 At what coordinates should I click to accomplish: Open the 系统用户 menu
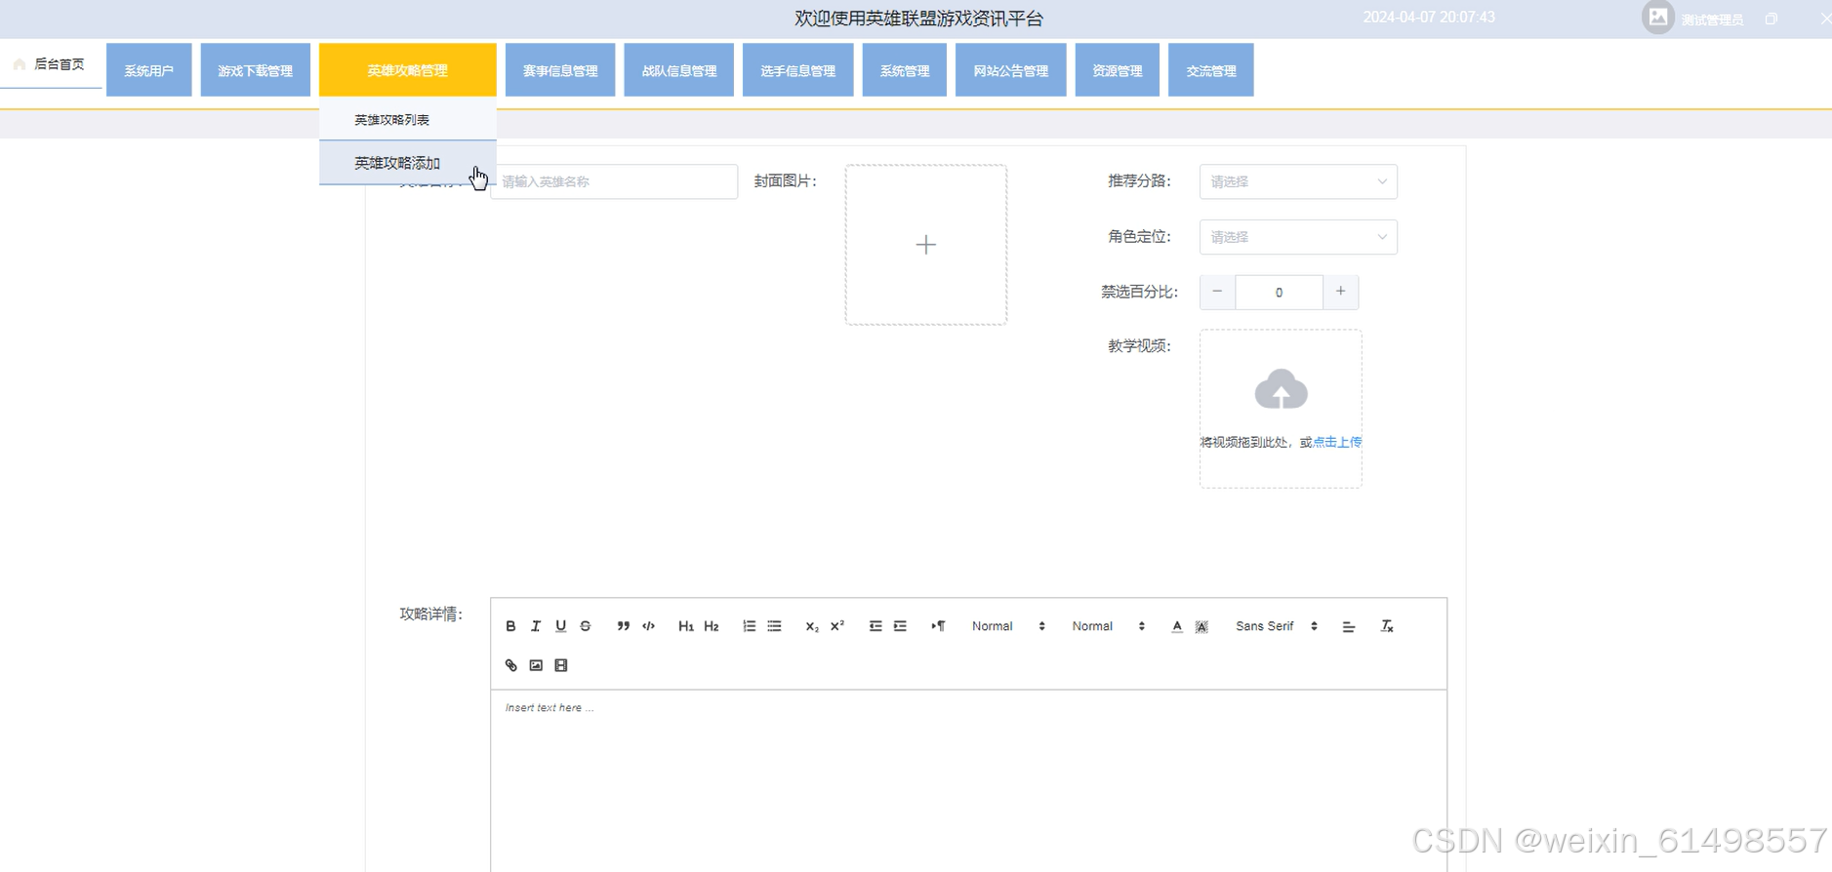pyautogui.click(x=148, y=70)
